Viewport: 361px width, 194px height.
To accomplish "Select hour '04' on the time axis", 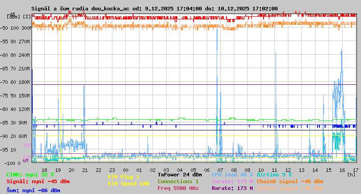I will click(180, 170).
